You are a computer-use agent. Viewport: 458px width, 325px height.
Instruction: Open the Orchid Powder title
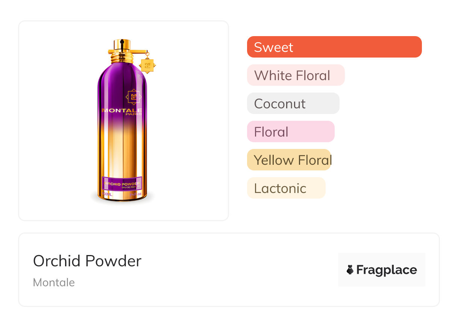[87, 261]
